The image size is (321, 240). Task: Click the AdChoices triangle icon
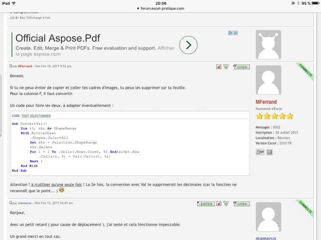click(230, 33)
